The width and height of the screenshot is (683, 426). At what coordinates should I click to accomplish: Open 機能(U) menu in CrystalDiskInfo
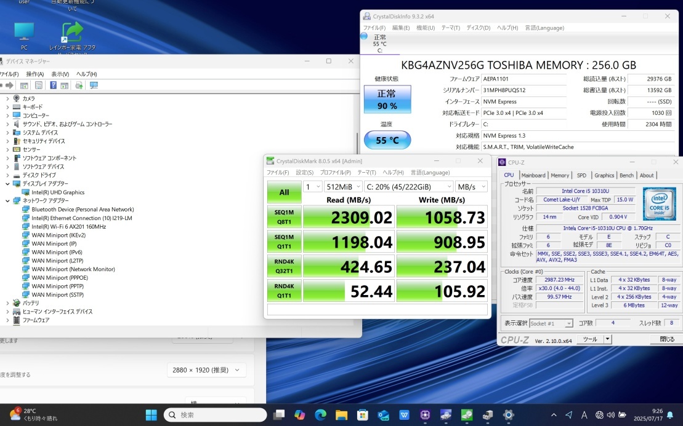pyautogui.click(x=426, y=28)
